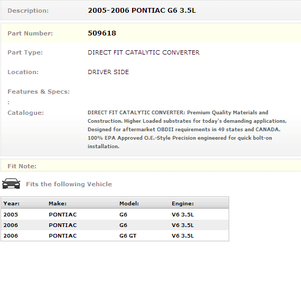Click the Fit Note: label
Image resolution: width=301 pixels, height=281 pixels.
pyautogui.click(x=22, y=166)
